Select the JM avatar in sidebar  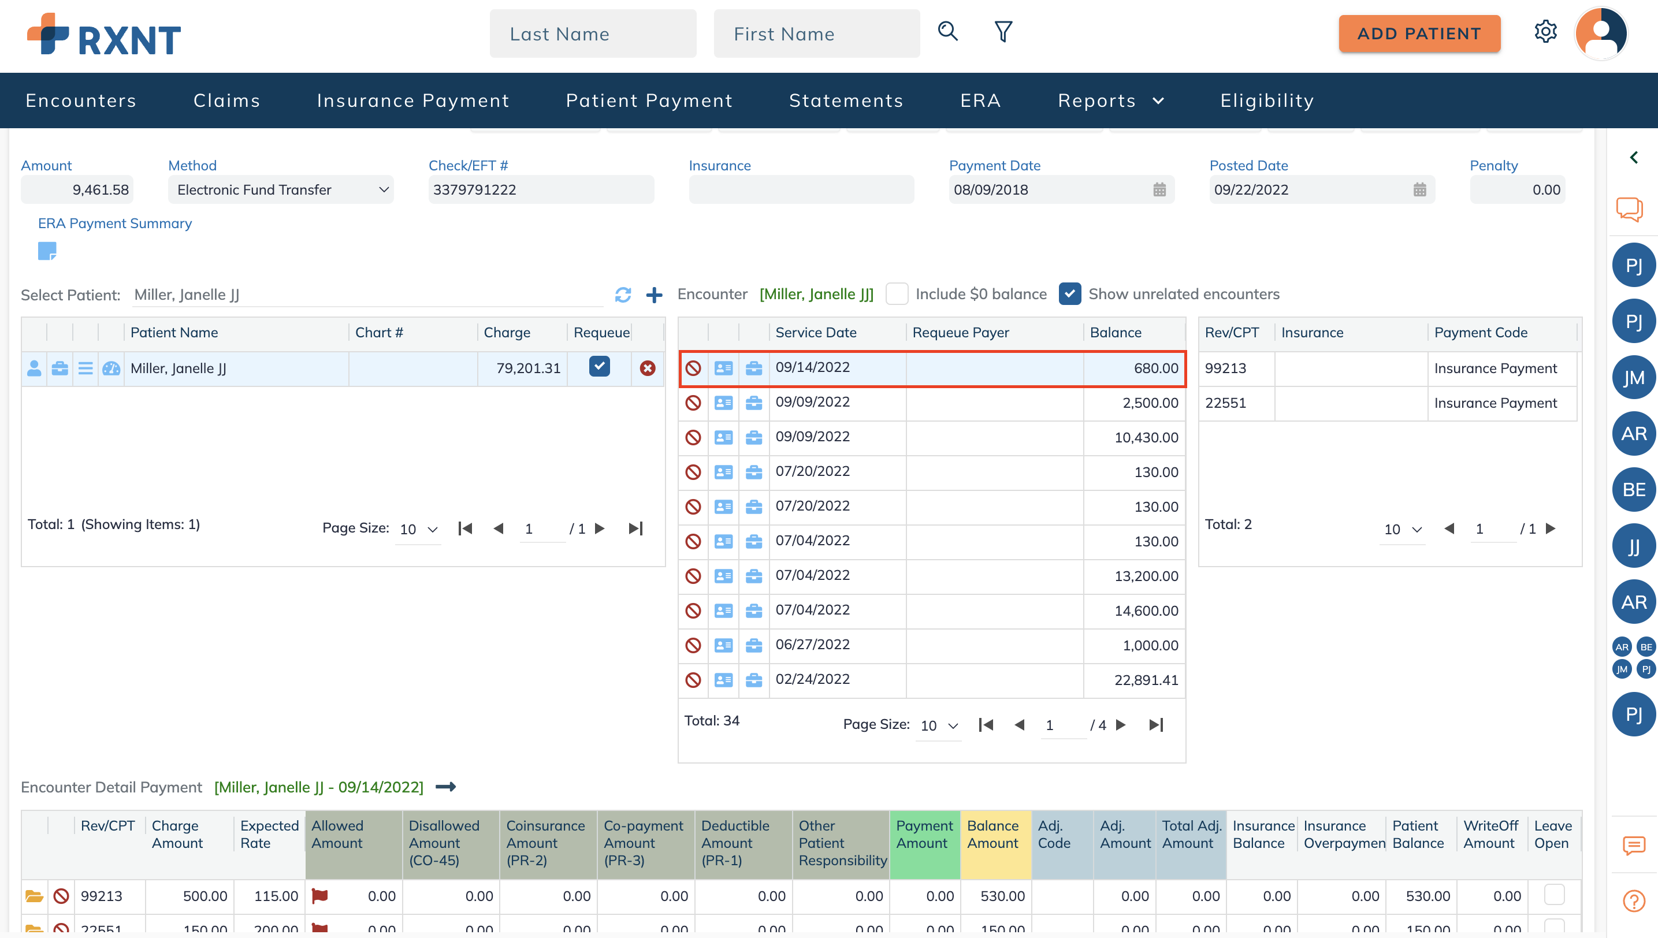coord(1634,378)
